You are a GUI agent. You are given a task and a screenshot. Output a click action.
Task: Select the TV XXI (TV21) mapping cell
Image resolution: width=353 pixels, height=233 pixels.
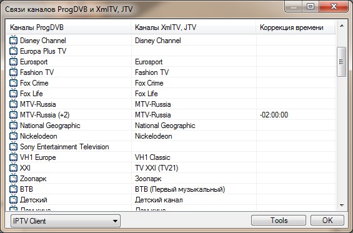tap(156, 168)
